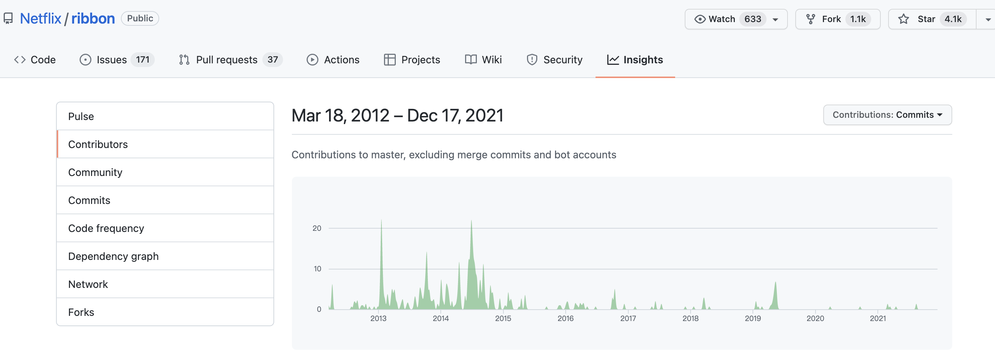This screenshot has height=363, width=995.
Task: Click the Wiki book icon
Action: coord(471,59)
